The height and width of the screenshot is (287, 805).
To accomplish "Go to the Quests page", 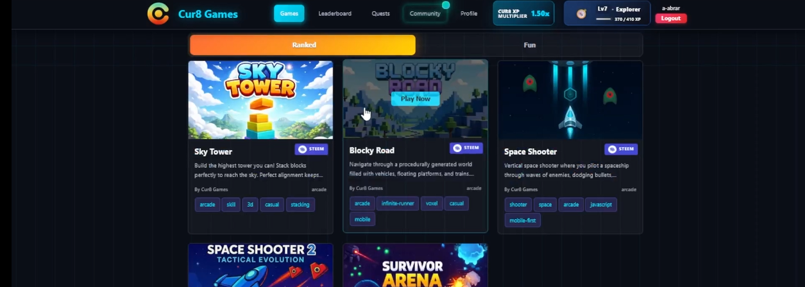I will (x=380, y=13).
